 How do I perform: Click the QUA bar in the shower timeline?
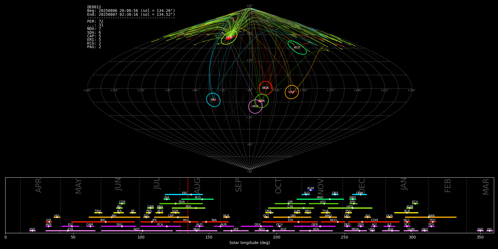pyautogui.click(x=389, y=217)
